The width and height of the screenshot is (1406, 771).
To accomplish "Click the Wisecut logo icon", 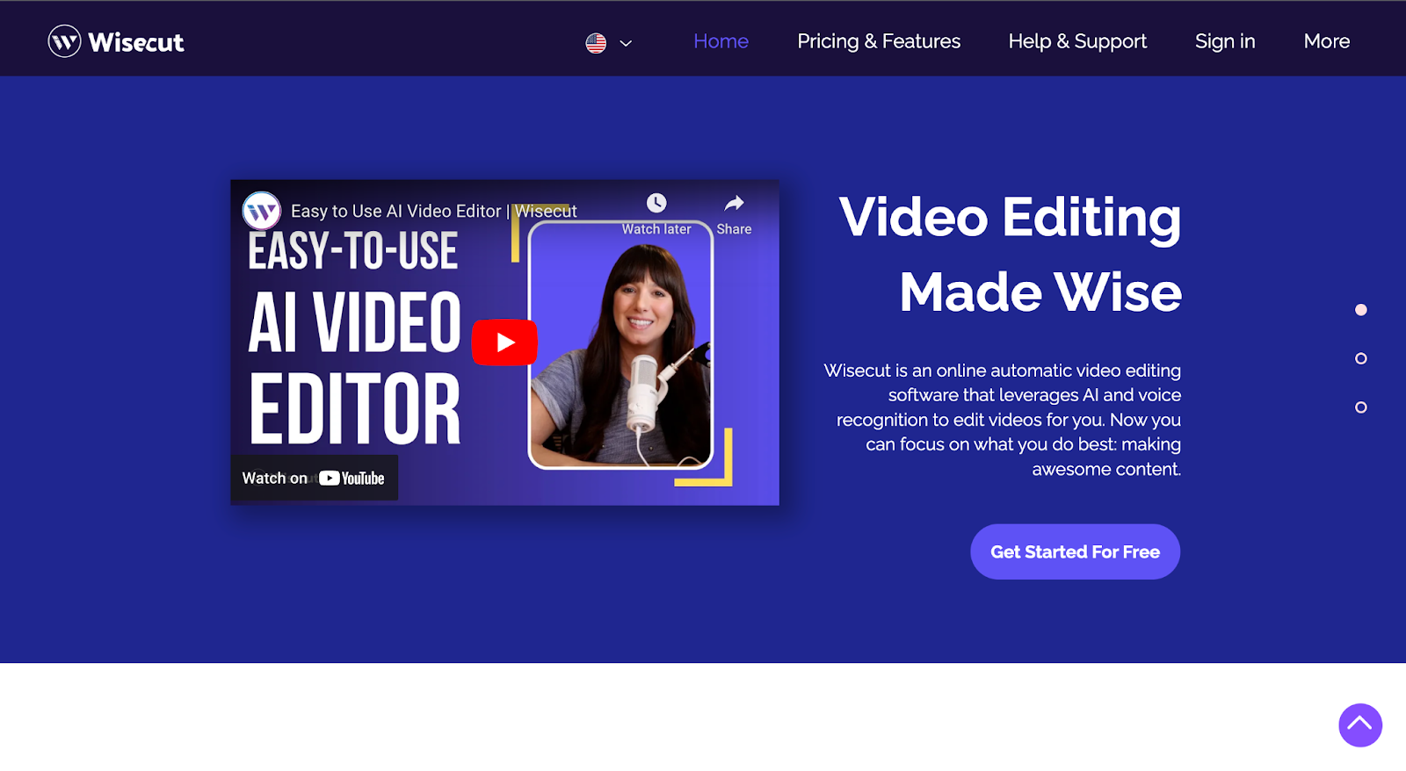I will click(x=64, y=41).
